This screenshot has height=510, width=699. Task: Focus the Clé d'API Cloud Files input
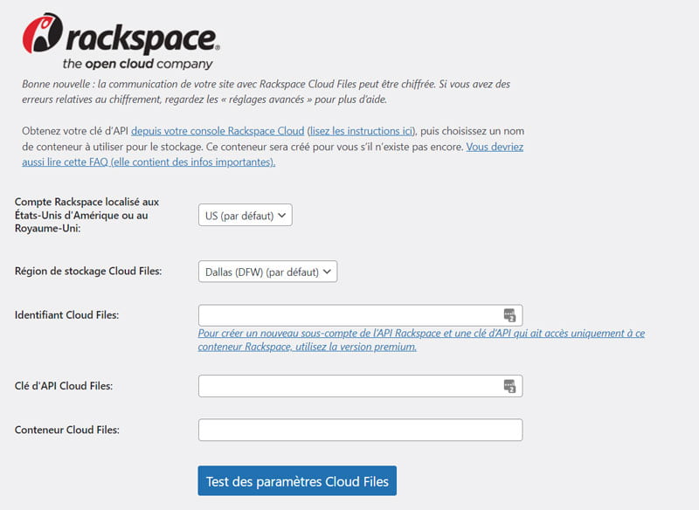(360, 386)
